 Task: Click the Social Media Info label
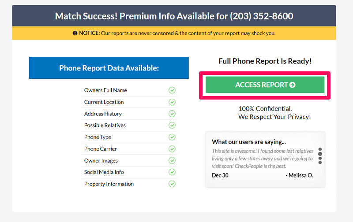pyautogui.click(x=104, y=172)
